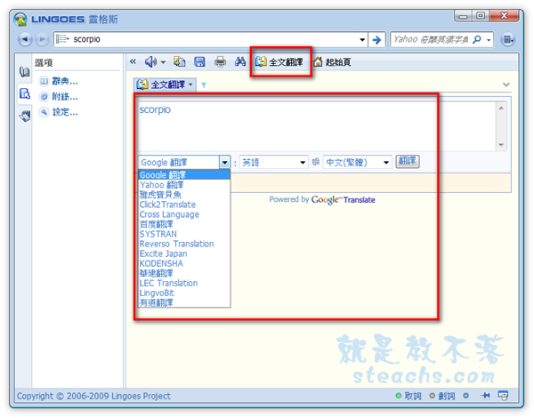534x418 pixels.
Task: Open the search history dropdown arrow
Action: (362, 40)
